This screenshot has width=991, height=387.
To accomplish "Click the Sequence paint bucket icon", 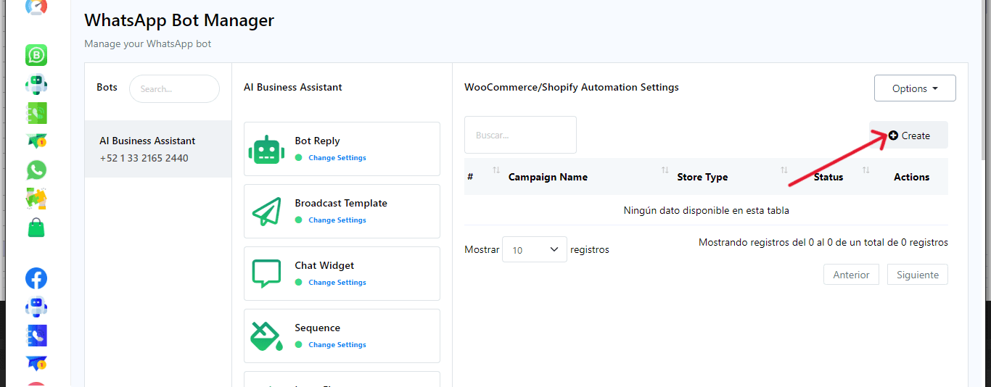I will pyautogui.click(x=266, y=336).
